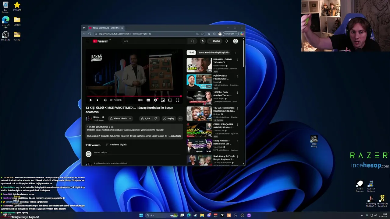Open the 'Oluştur' create button
Viewport: 390px width, 219px height.
pyautogui.click(x=214, y=41)
